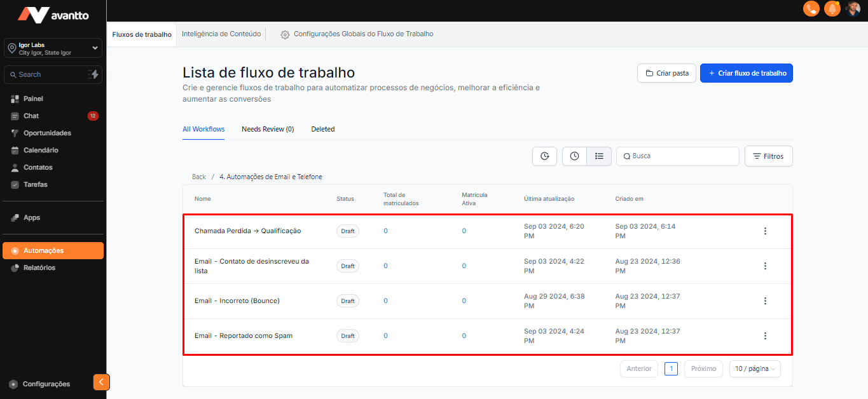Switch to recent clock view toggle
The image size is (868, 399).
click(574, 156)
